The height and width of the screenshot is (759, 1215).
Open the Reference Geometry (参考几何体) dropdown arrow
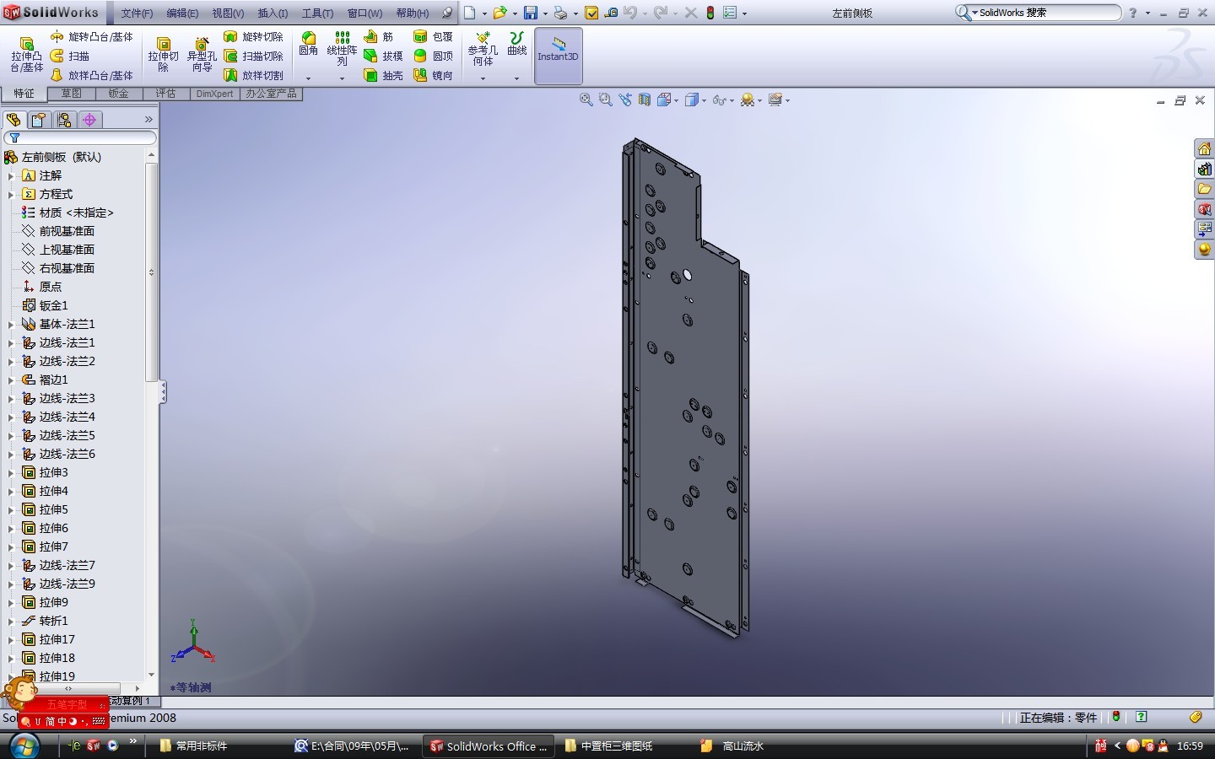point(483,78)
